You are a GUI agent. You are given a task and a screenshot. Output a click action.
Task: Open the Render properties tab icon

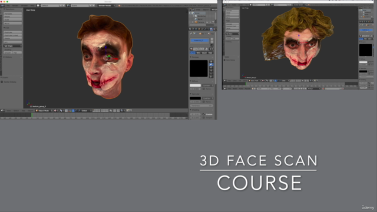tap(190, 29)
